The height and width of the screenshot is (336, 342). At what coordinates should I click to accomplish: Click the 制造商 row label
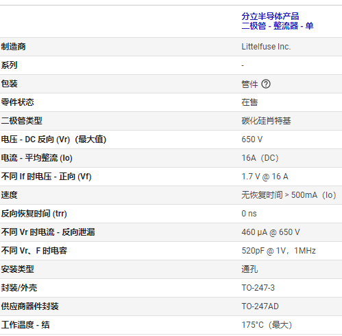click(x=13, y=47)
